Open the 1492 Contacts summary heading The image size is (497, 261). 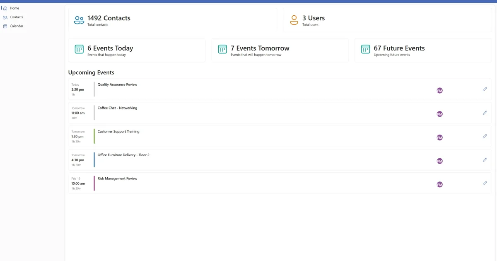pos(109,18)
